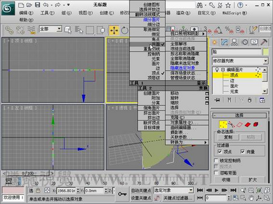Enable the 忽略背面 checkbox
This screenshot has width=273, height=204.
point(216,173)
